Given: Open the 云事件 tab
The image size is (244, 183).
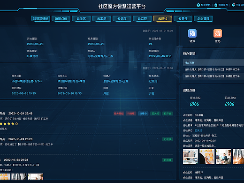Looking at the screenshot, I should click(183, 19).
